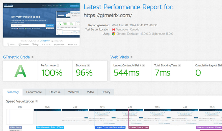
Task: Go to the Video tab
Action: click(90, 92)
